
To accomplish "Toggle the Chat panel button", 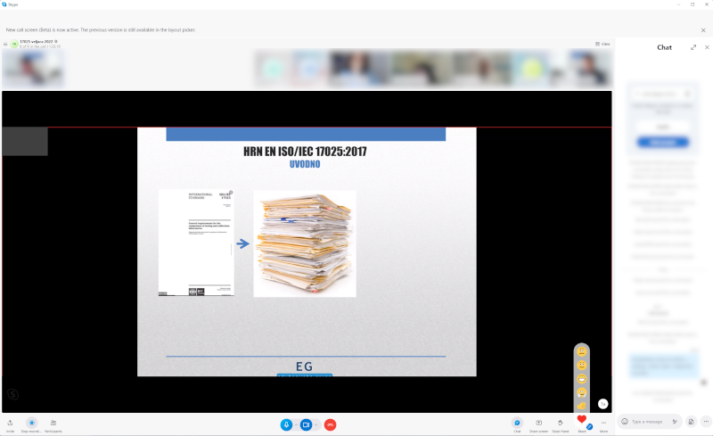I will point(517,423).
